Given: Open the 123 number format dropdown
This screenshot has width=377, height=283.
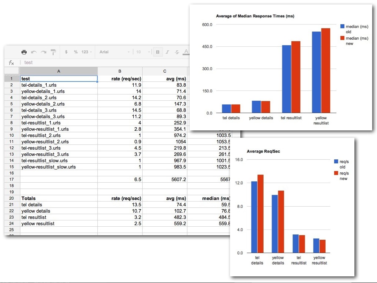Looking at the screenshot, I should [x=86, y=52].
